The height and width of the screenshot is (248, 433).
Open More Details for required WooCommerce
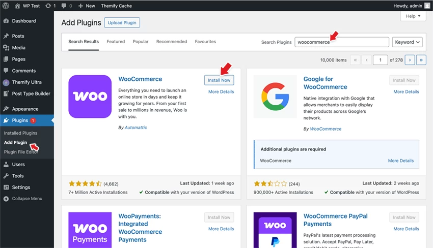tap(401, 161)
